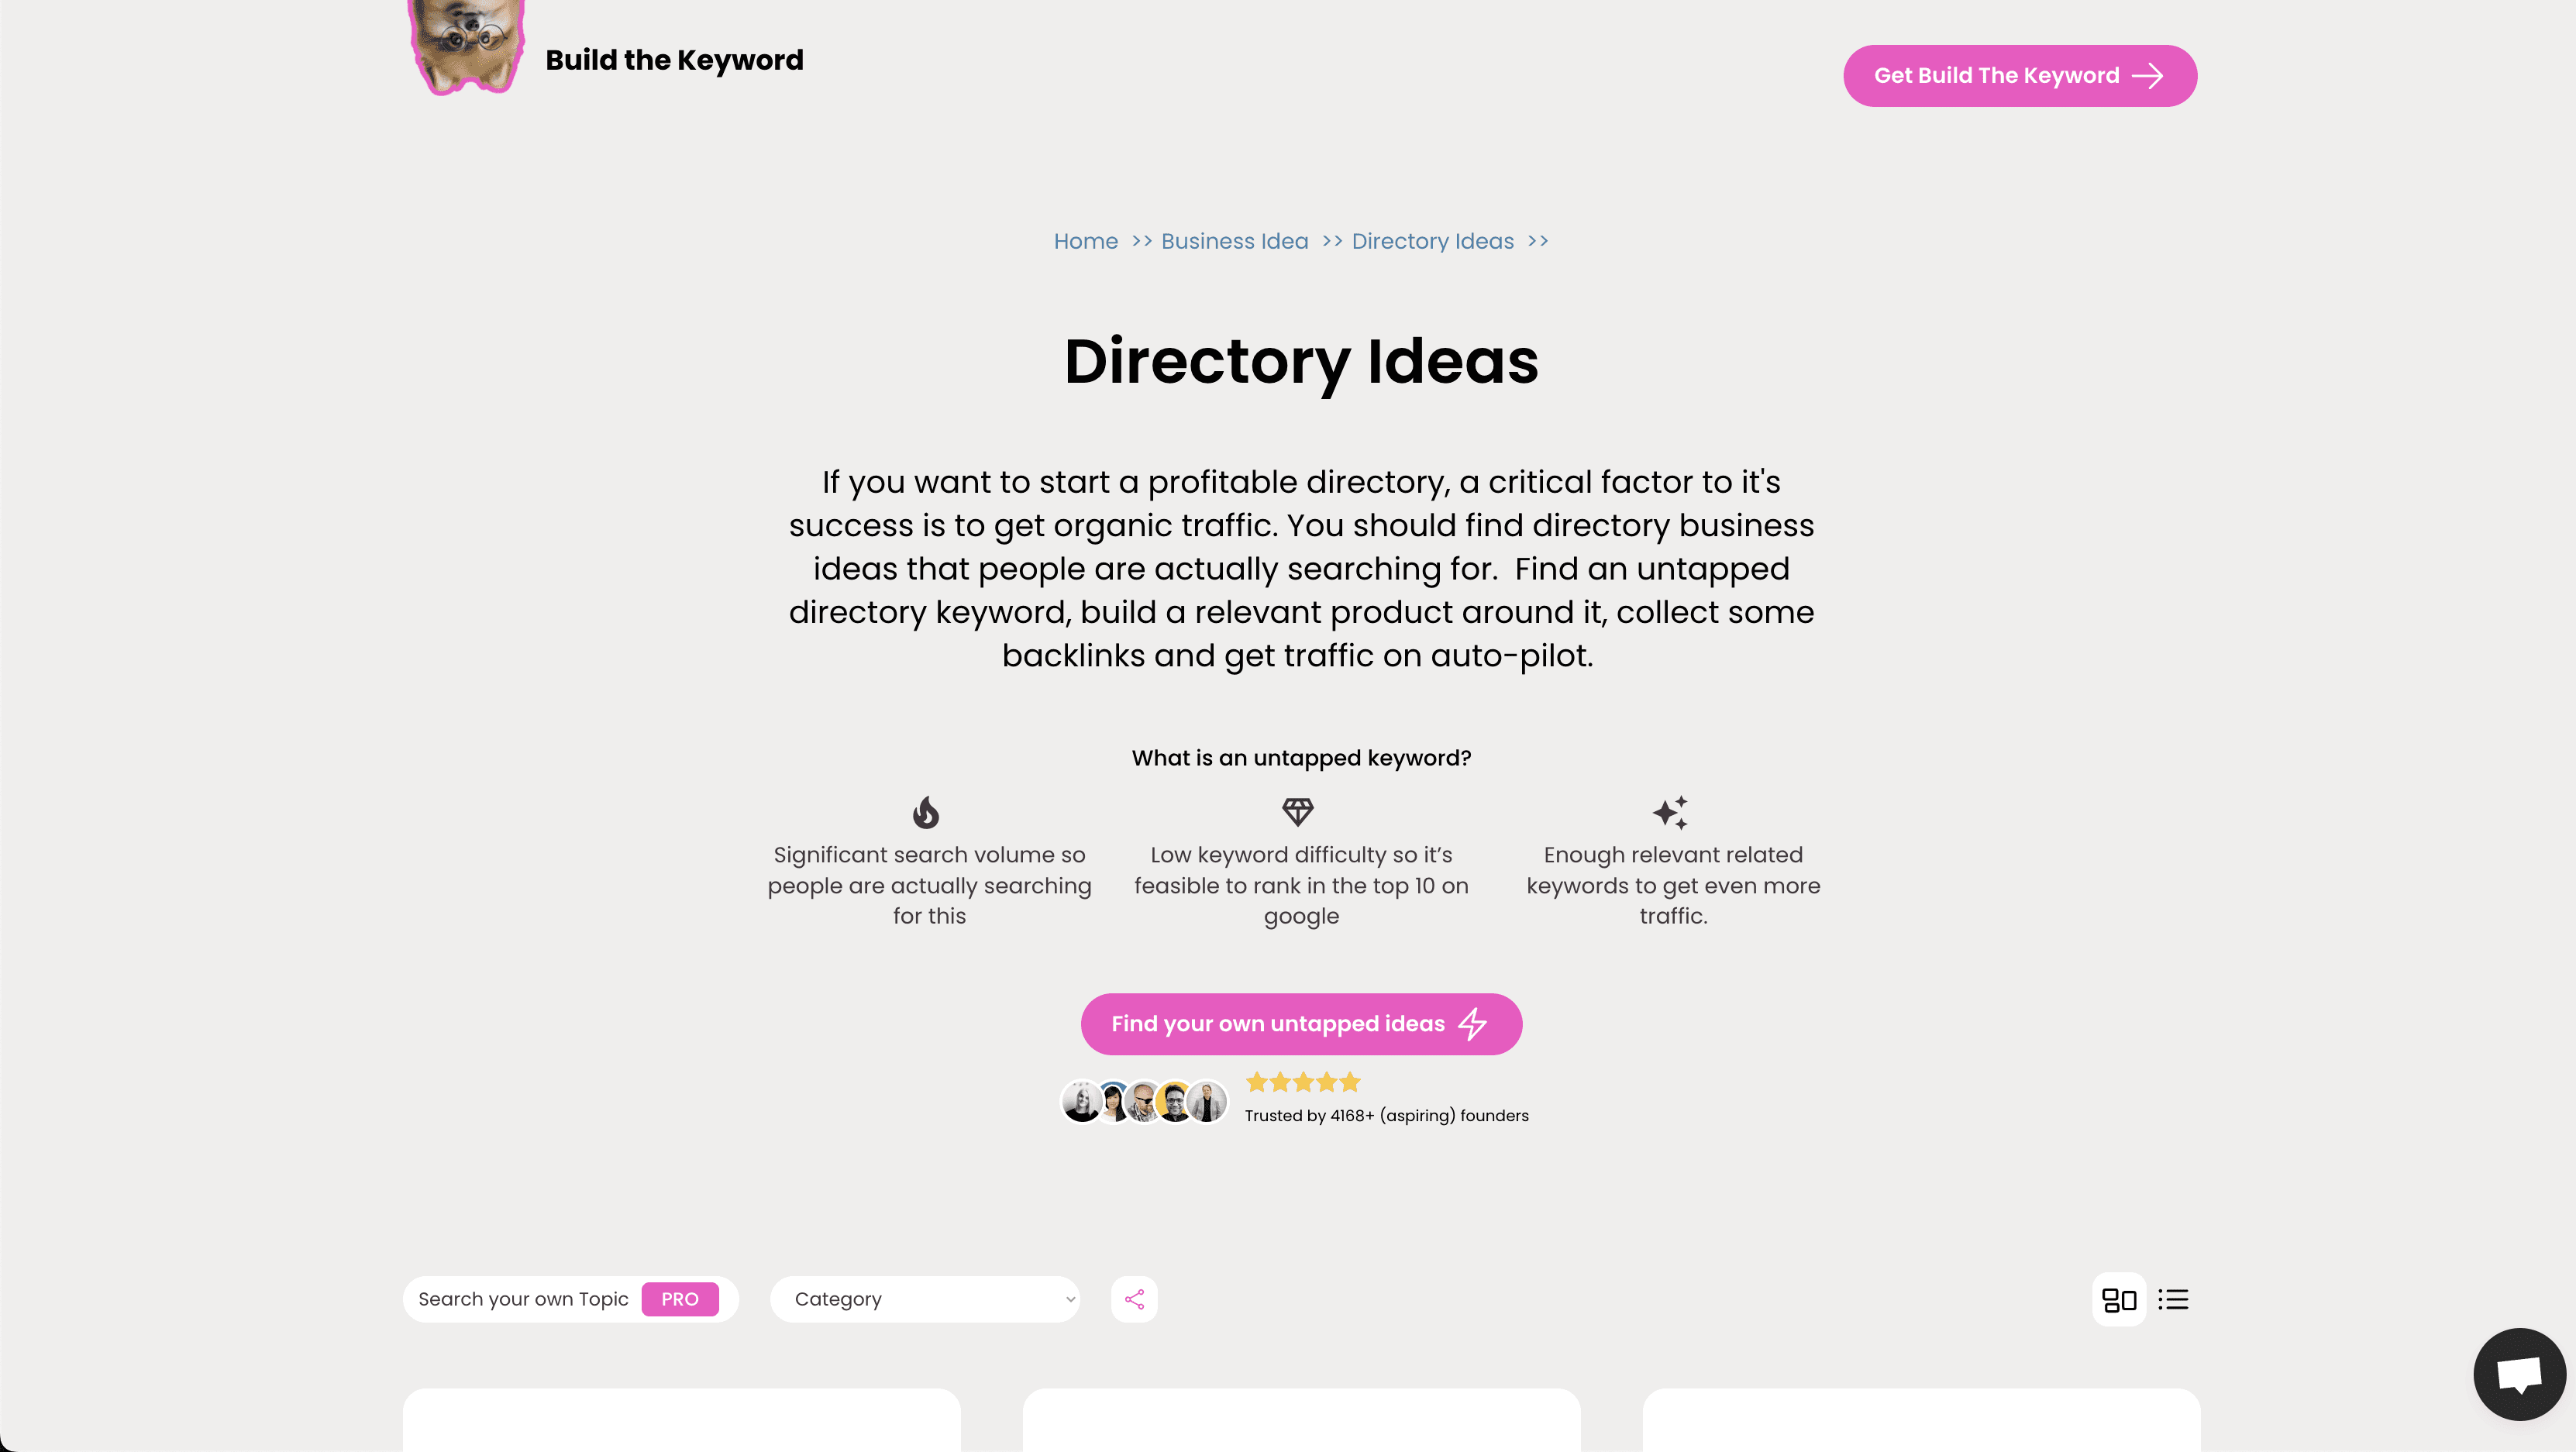This screenshot has height=1452, width=2576.
Task: Enable PRO search topic toggle
Action: (681, 1298)
